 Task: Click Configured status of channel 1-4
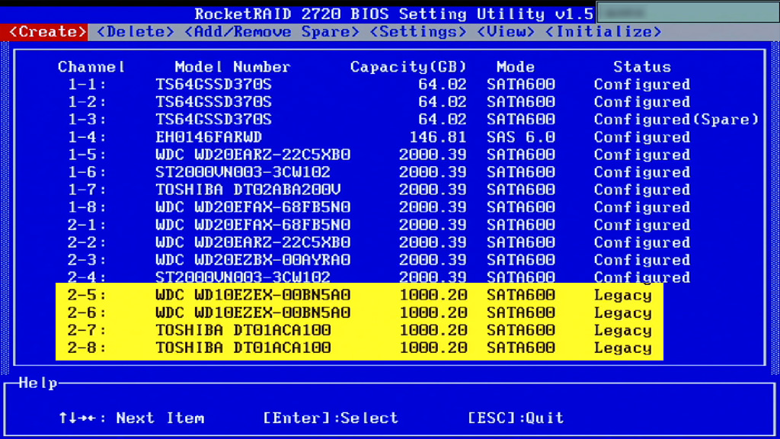tap(642, 137)
